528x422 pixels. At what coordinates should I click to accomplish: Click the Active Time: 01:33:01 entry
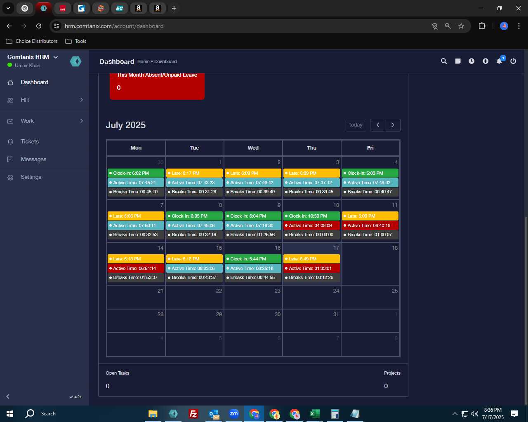click(x=311, y=268)
